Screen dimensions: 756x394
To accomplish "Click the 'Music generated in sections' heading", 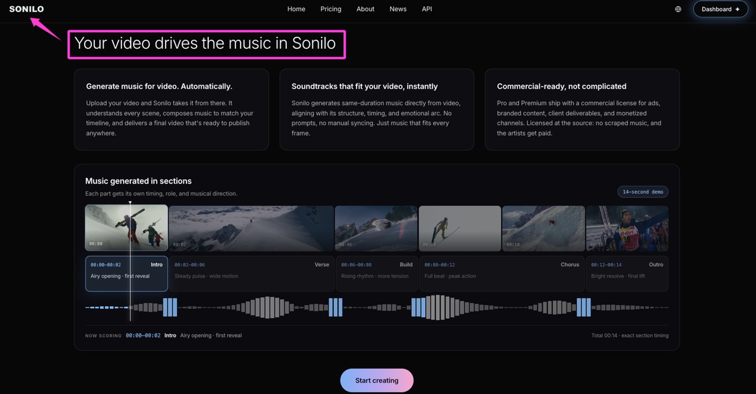I will (138, 181).
